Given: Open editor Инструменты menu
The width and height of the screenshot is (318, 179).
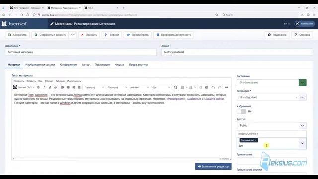Looking at the screenshot, I should [74, 81].
